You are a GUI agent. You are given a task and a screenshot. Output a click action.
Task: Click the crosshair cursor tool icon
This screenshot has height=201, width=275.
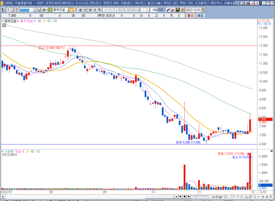234,197
